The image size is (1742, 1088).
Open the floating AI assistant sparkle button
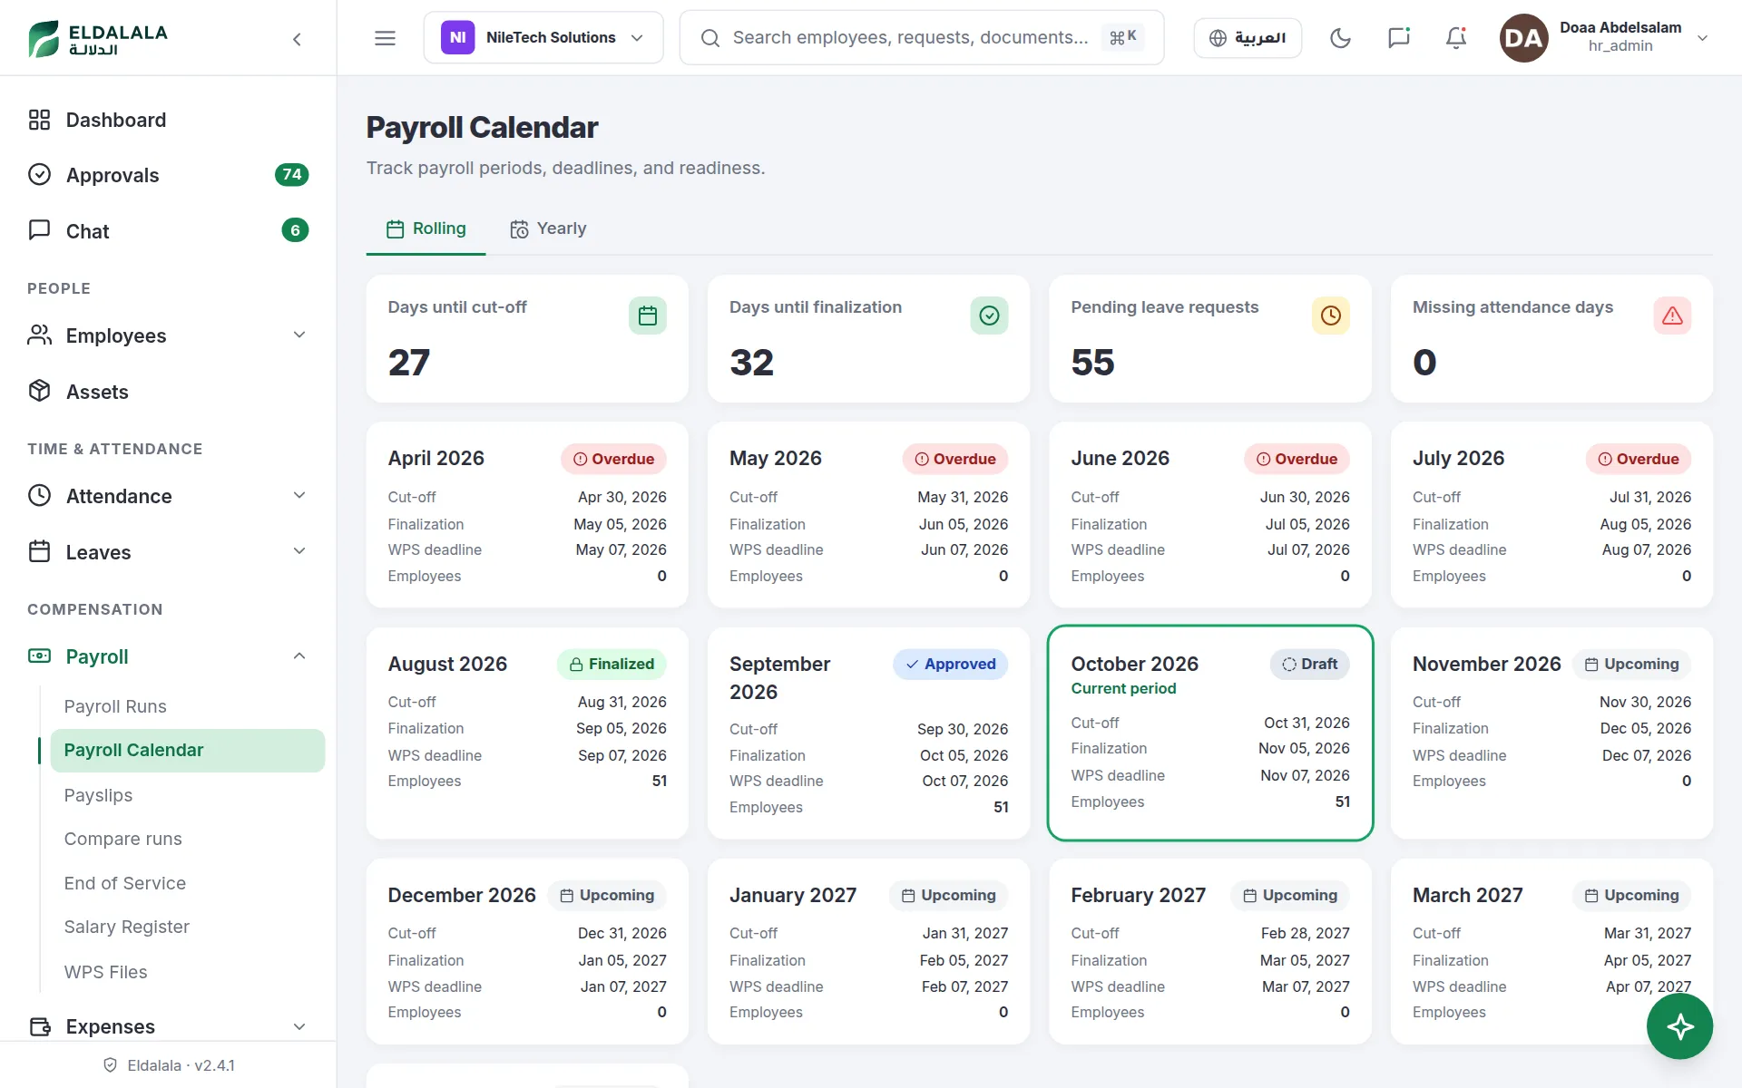[1679, 1026]
